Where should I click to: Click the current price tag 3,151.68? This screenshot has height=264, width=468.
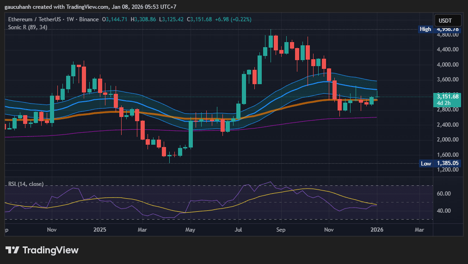pyautogui.click(x=447, y=96)
